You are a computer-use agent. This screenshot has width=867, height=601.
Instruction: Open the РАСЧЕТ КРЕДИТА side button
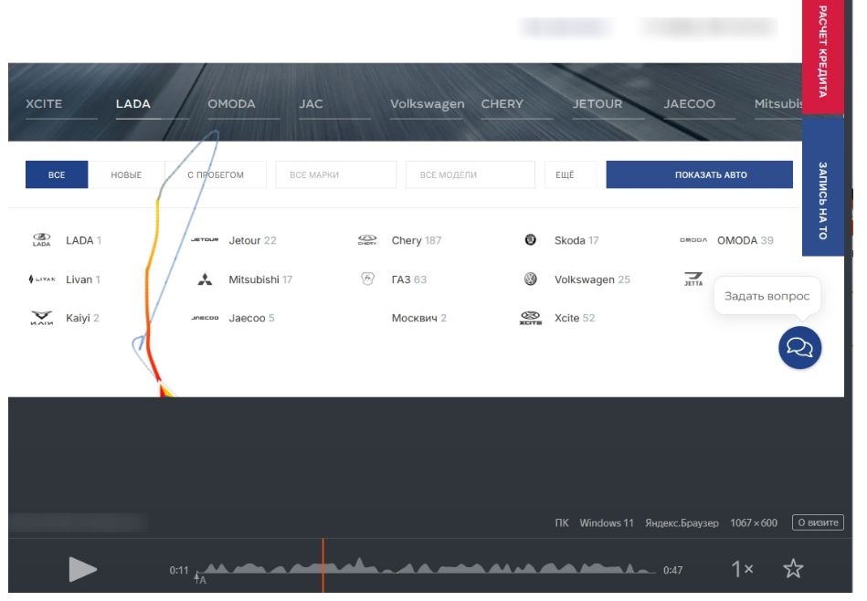coord(823,56)
